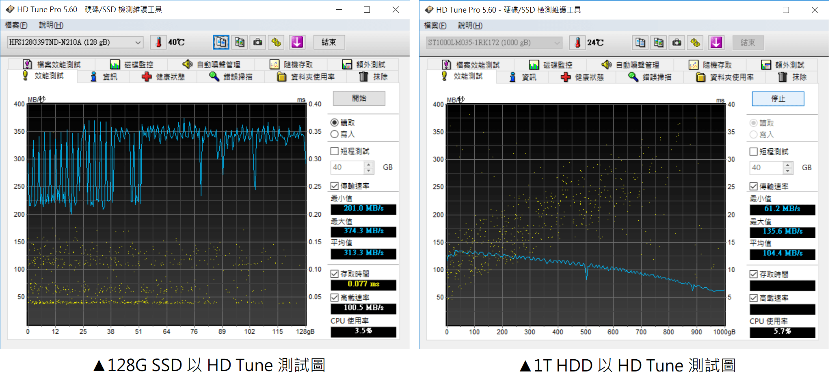Click 結束 button in right window toolbar
This screenshot has height=380, width=830.
pos(748,43)
